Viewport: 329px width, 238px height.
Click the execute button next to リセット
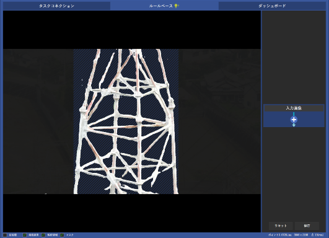pyautogui.click(x=307, y=226)
